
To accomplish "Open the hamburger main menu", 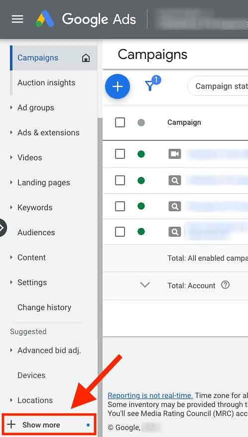I will pos(17,19).
